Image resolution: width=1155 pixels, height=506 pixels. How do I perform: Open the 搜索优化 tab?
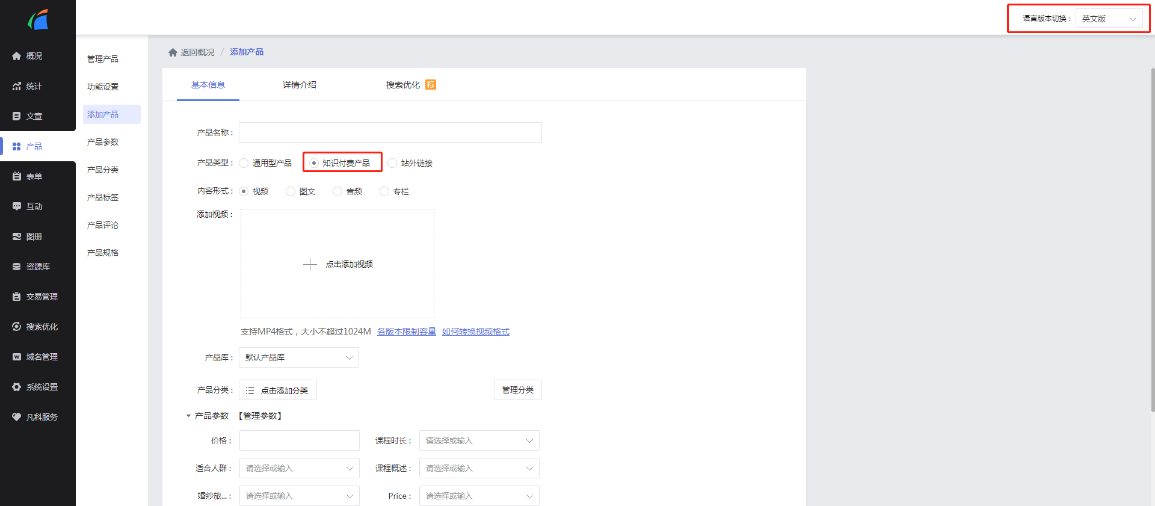click(x=403, y=85)
